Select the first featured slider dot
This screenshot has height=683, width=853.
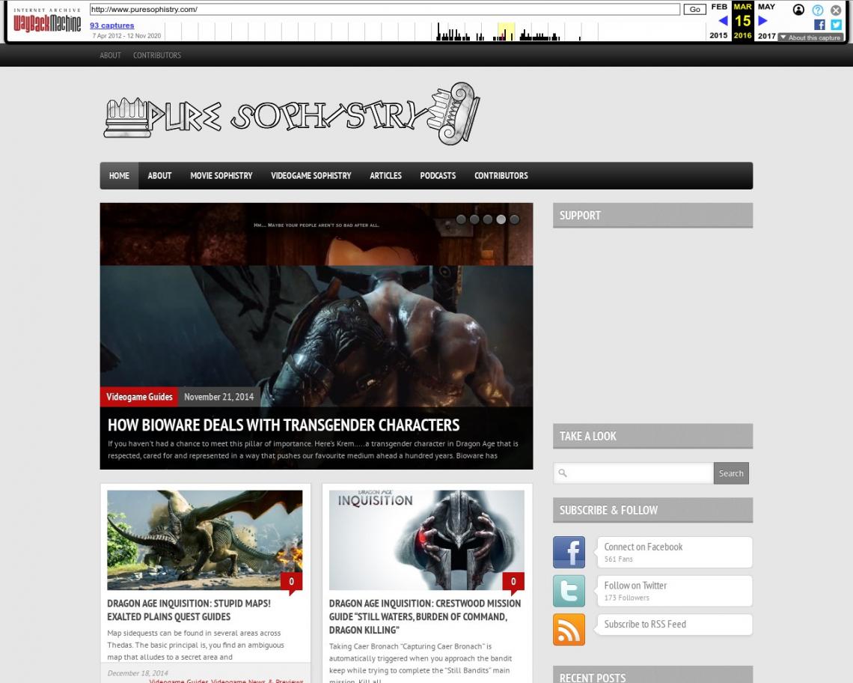click(x=462, y=219)
